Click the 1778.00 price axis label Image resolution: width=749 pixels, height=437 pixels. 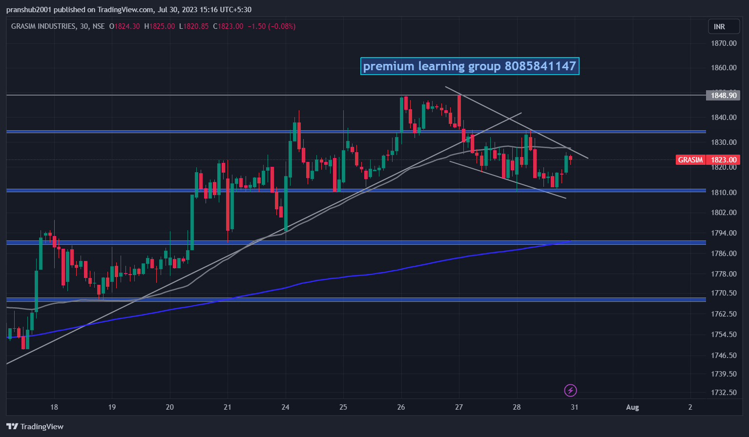[x=724, y=274]
